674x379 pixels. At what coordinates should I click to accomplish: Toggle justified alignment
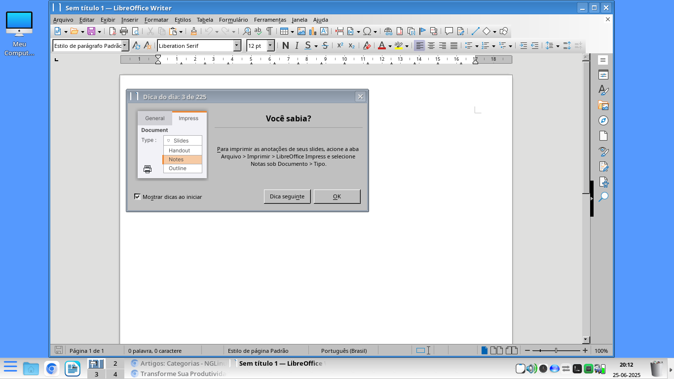click(454, 45)
